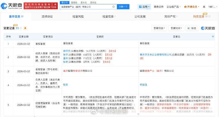Click the 变更日期 column header
Image resolution: width=219 pixels, height=117 pixels.
(x=24, y=37)
